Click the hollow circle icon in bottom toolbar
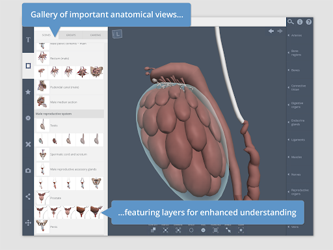This screenshot has width=333, height=250. (191, 230)
